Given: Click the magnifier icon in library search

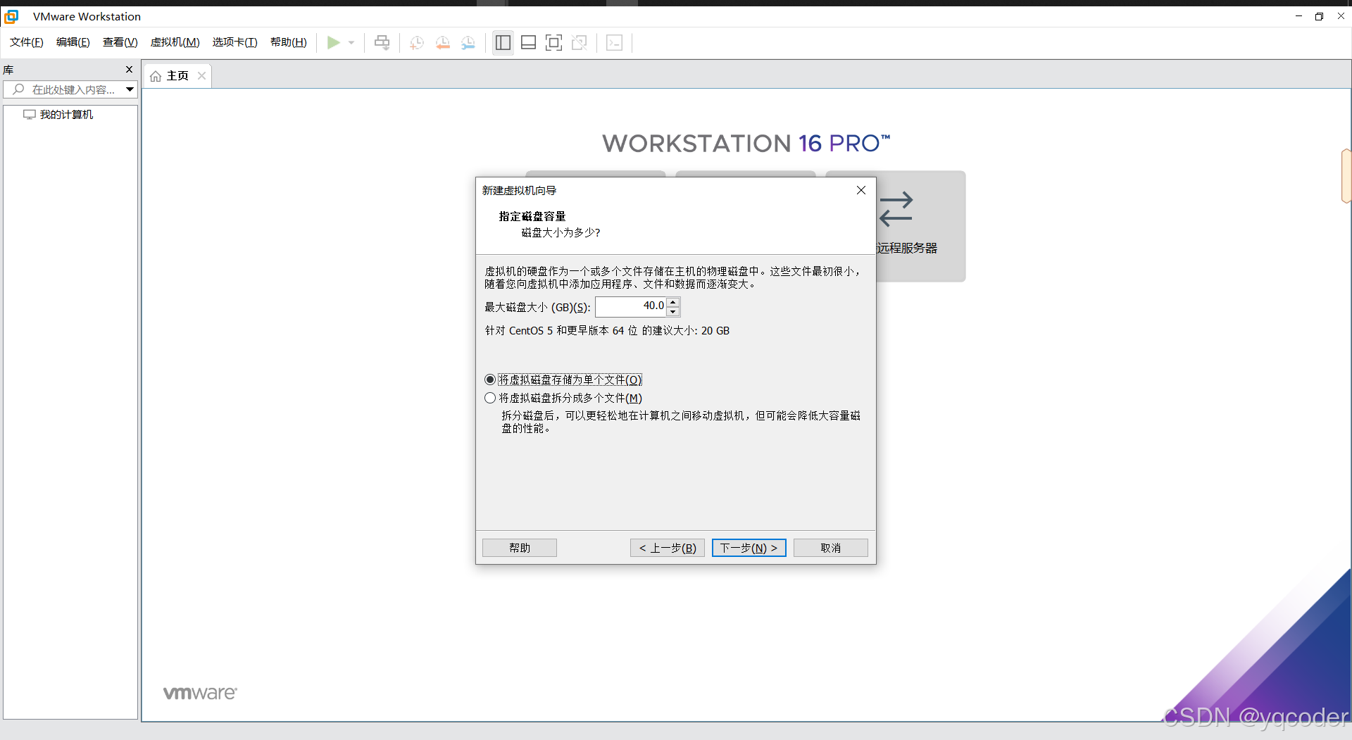Looking at the screenshot, I should tap(18, 89).
